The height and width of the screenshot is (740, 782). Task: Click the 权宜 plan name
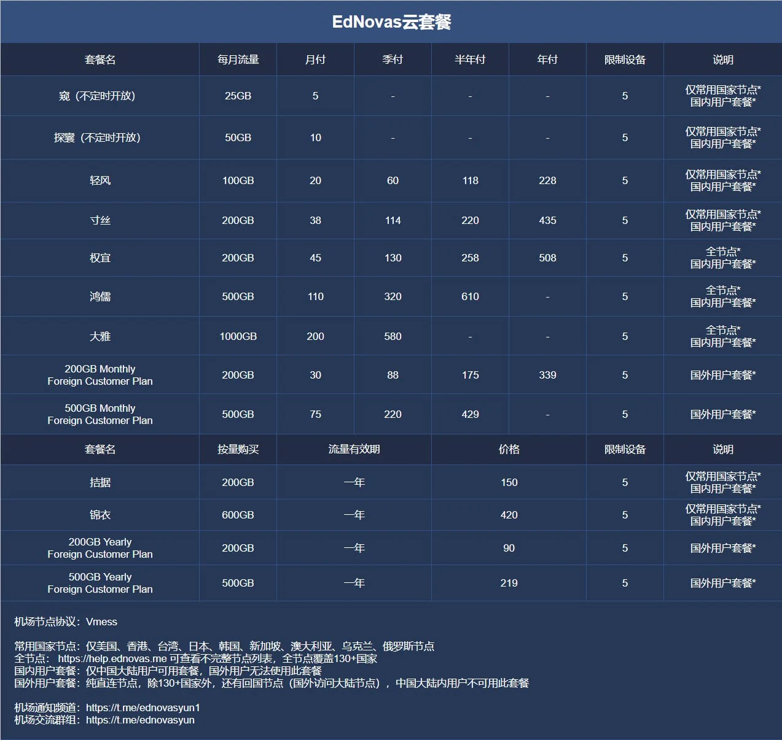pyautogui.click(x=100, y=258)
